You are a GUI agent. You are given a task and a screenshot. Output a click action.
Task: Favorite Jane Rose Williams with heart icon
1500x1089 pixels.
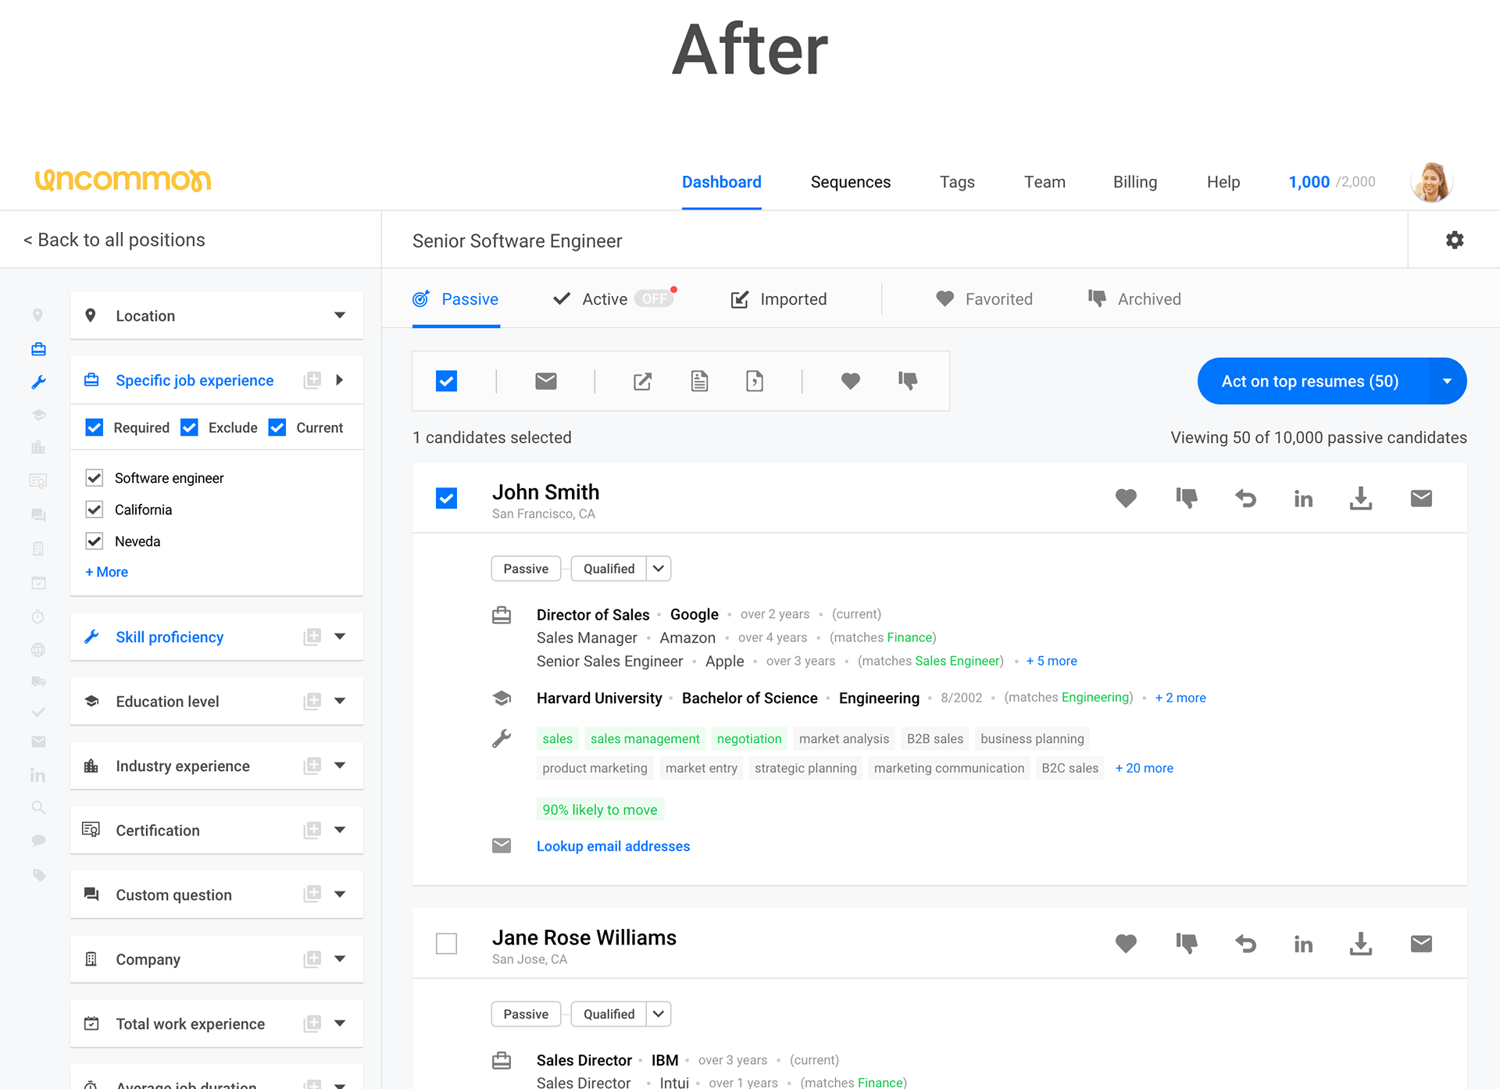coord(1126,944)
